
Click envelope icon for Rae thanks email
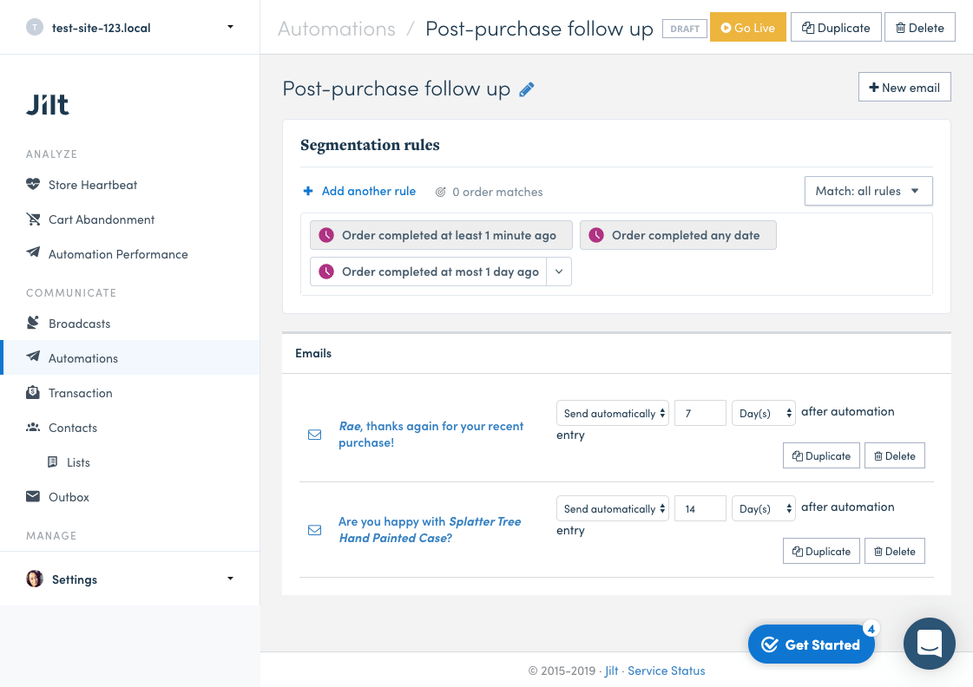[315, 435]
